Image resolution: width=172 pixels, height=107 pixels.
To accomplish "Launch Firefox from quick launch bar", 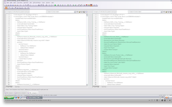I will click(18, 98).
